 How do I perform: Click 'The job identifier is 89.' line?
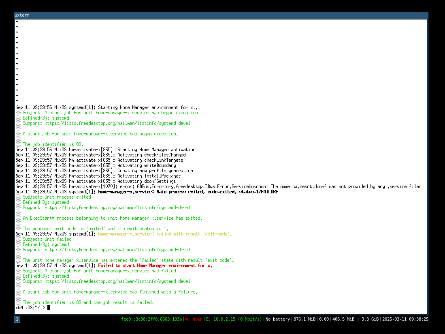point(53,144)
